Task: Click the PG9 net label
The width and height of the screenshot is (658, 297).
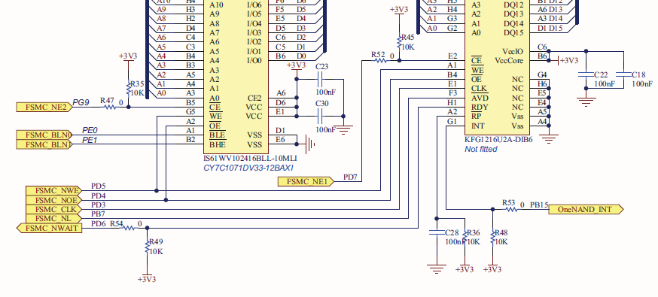Action: pyautogui.click(x=81, y=102)
